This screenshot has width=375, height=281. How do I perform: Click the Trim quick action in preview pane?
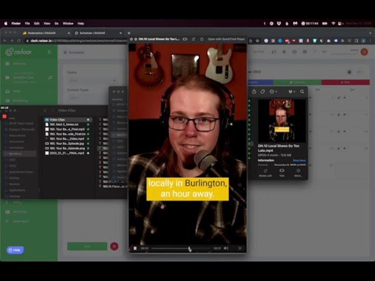tap(282, 173)
